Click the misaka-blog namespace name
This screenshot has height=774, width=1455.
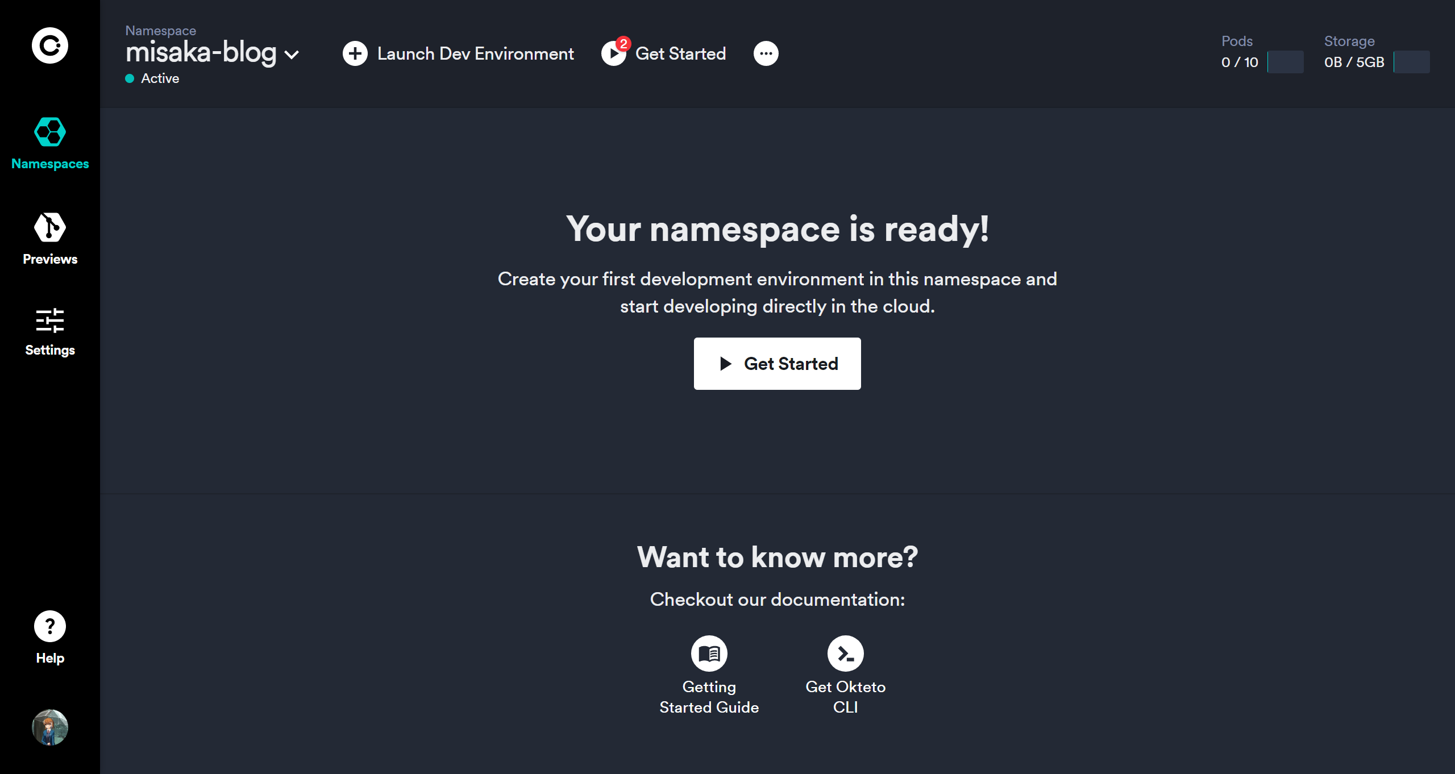(201, 52)
